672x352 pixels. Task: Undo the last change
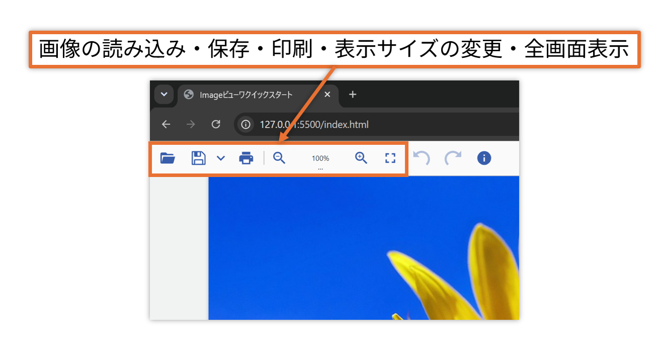422,158
